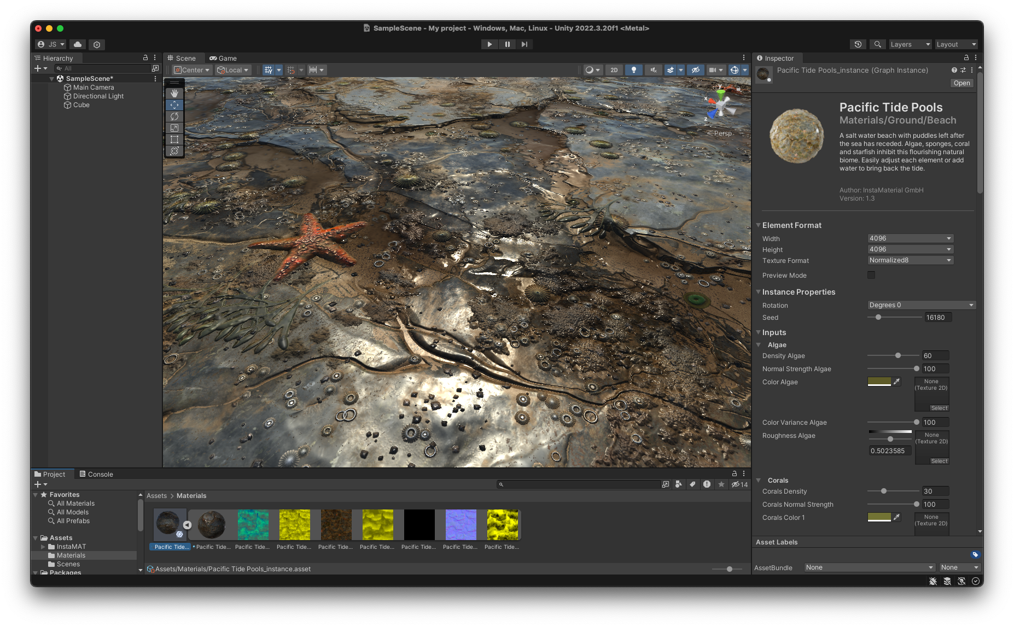Open the Width 4096 dropdown
1014x627 pixels.
[x=911, y=238]
